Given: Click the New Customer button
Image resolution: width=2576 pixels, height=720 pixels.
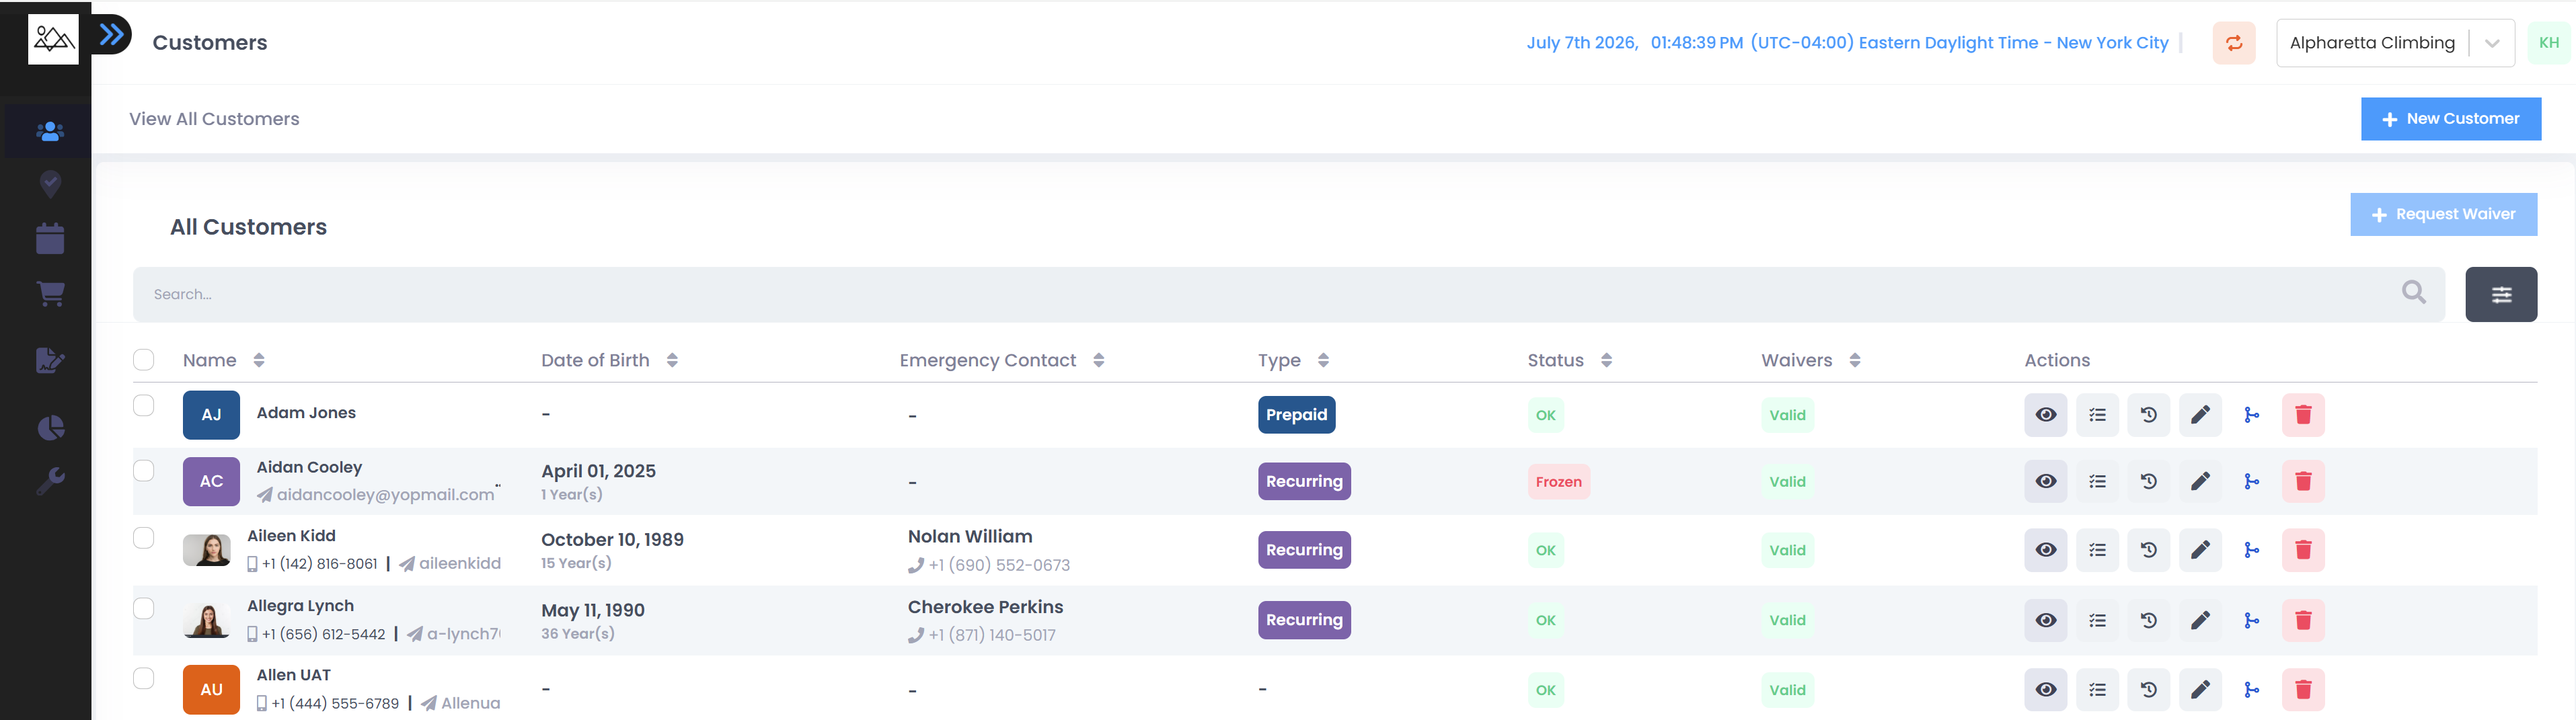Looking at the screenshot, I should [2450, 119].
